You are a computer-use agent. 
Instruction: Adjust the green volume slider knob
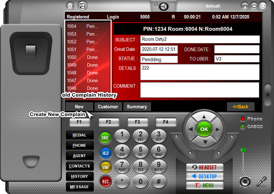point(243,150)
